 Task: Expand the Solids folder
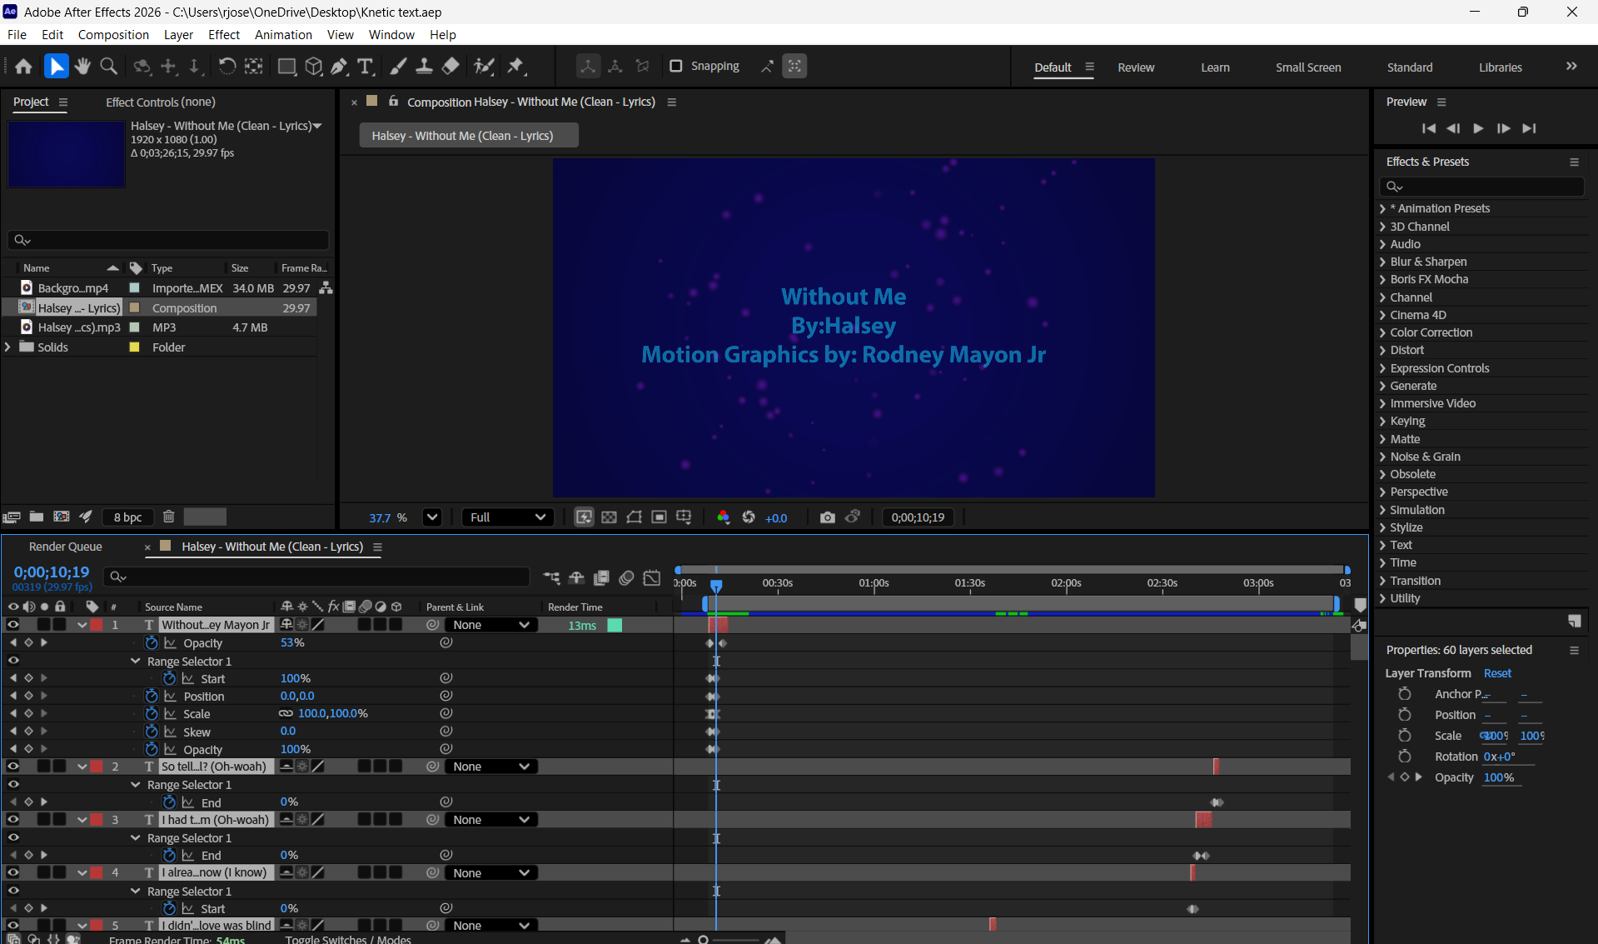coord(8,347)
